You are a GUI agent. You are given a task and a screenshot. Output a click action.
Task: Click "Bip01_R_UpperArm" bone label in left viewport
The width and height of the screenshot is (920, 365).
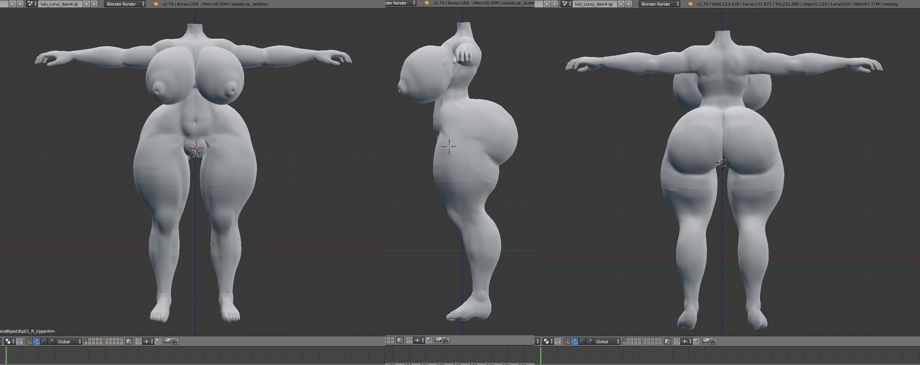36,331
